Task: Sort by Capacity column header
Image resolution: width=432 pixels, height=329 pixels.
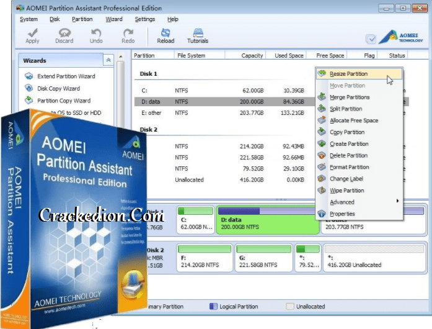Action: (x=245, y=55)
